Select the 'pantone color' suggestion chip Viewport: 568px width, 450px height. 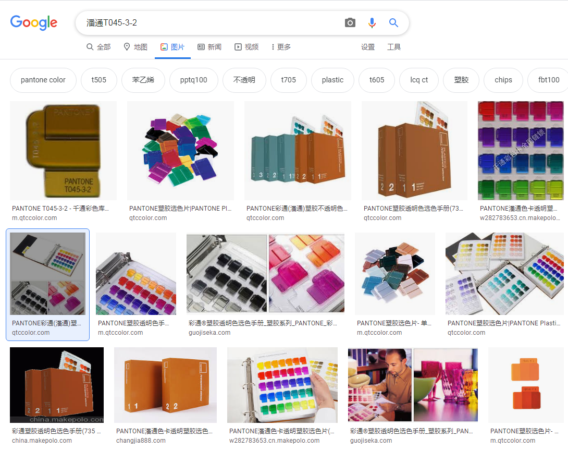click(x=43, y=80)
